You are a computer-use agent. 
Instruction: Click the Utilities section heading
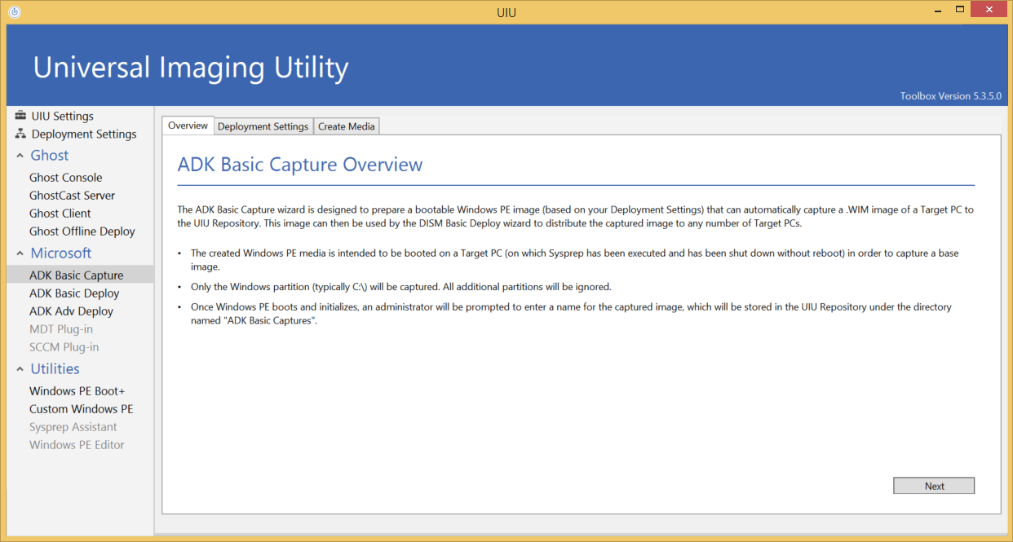tap(55, 369)
